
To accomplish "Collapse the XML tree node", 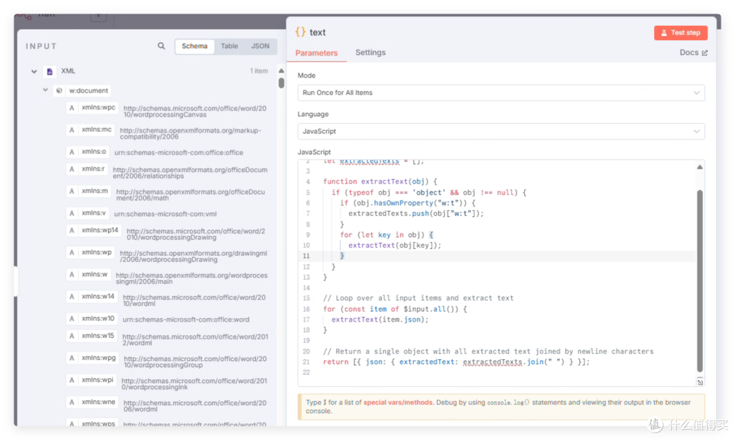I will [x=34, y=71].
